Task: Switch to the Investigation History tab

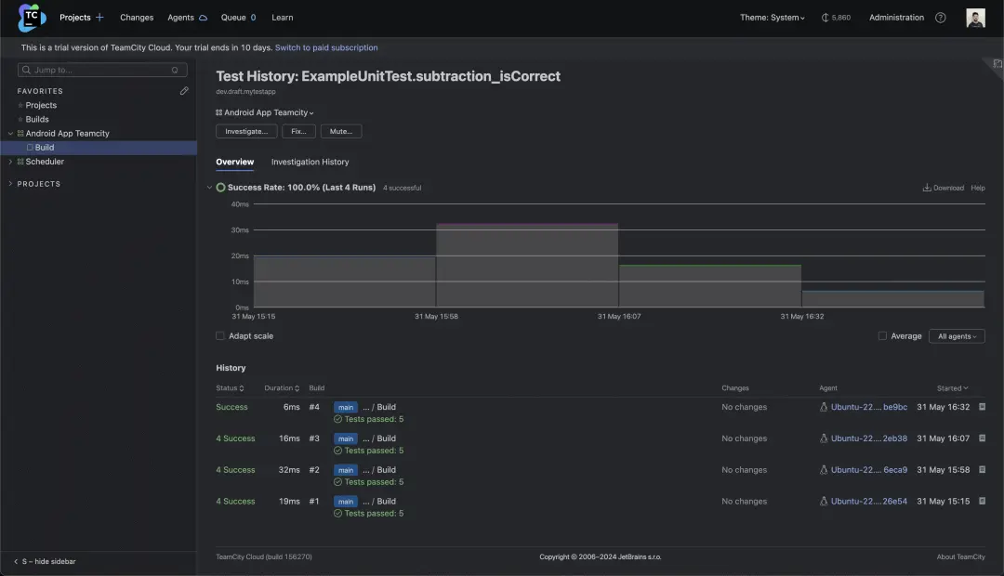Action: [310, 162]
